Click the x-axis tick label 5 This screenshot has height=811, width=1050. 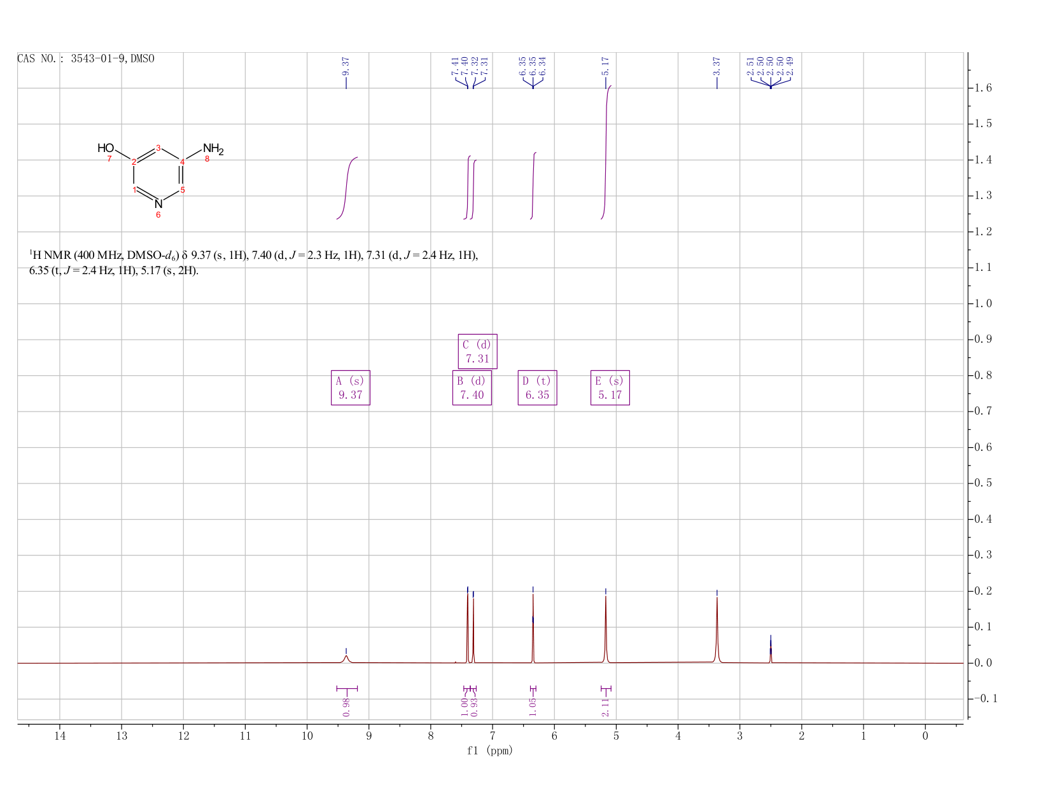tap(616, 736)
